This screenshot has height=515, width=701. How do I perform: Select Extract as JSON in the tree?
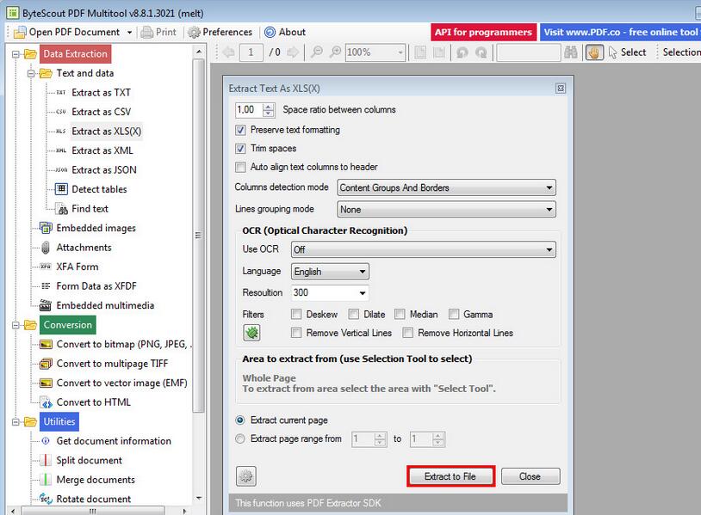click(x=104, y=169)
